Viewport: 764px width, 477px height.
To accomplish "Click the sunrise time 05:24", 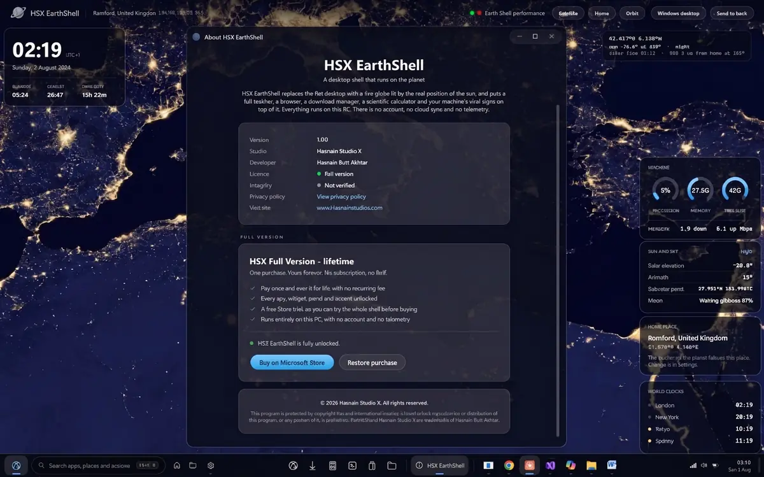I will 20,95.
